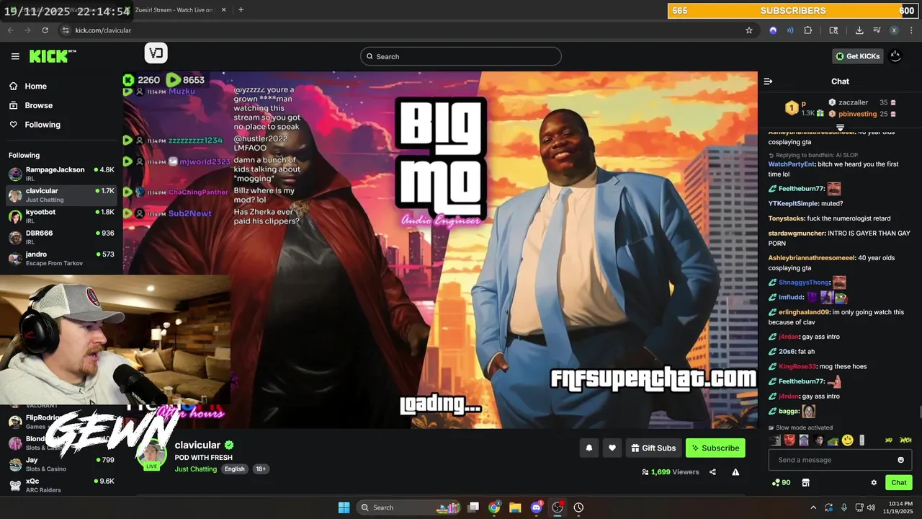Image resolution: width=922 pixels, height=519 pixels.
Task: Turn on notifications with the bell icon
Action: 589,448
